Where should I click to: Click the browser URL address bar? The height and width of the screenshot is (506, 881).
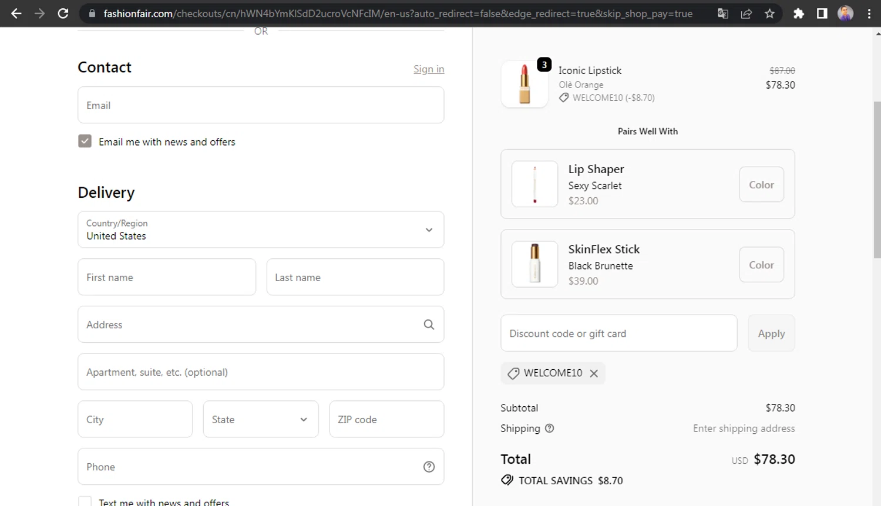[x=398, y=14]
